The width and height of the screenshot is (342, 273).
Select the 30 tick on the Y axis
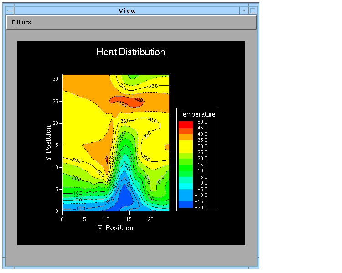(x=56, y=78)
